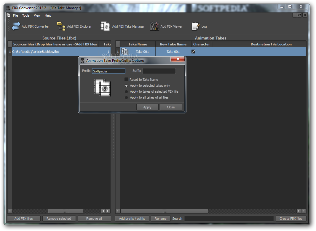Toggle the Character checkbox for Take 001
Screen dimensions: 316x231
[x=194, y=51]
